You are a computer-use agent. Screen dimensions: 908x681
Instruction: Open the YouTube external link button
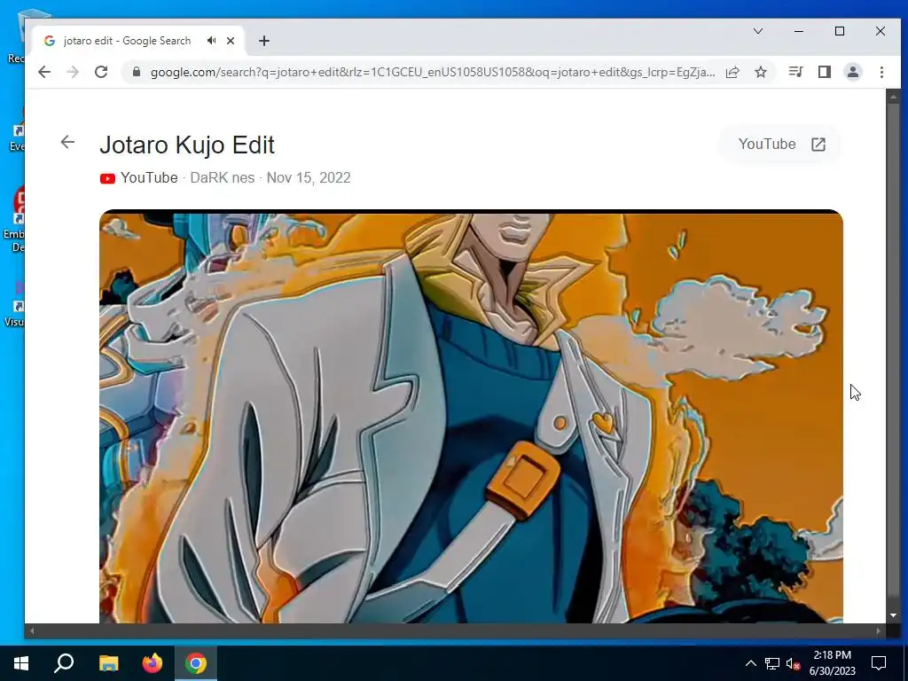780,145
